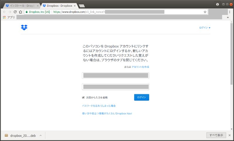Click the すべて表示 button

tap(216, 135)
